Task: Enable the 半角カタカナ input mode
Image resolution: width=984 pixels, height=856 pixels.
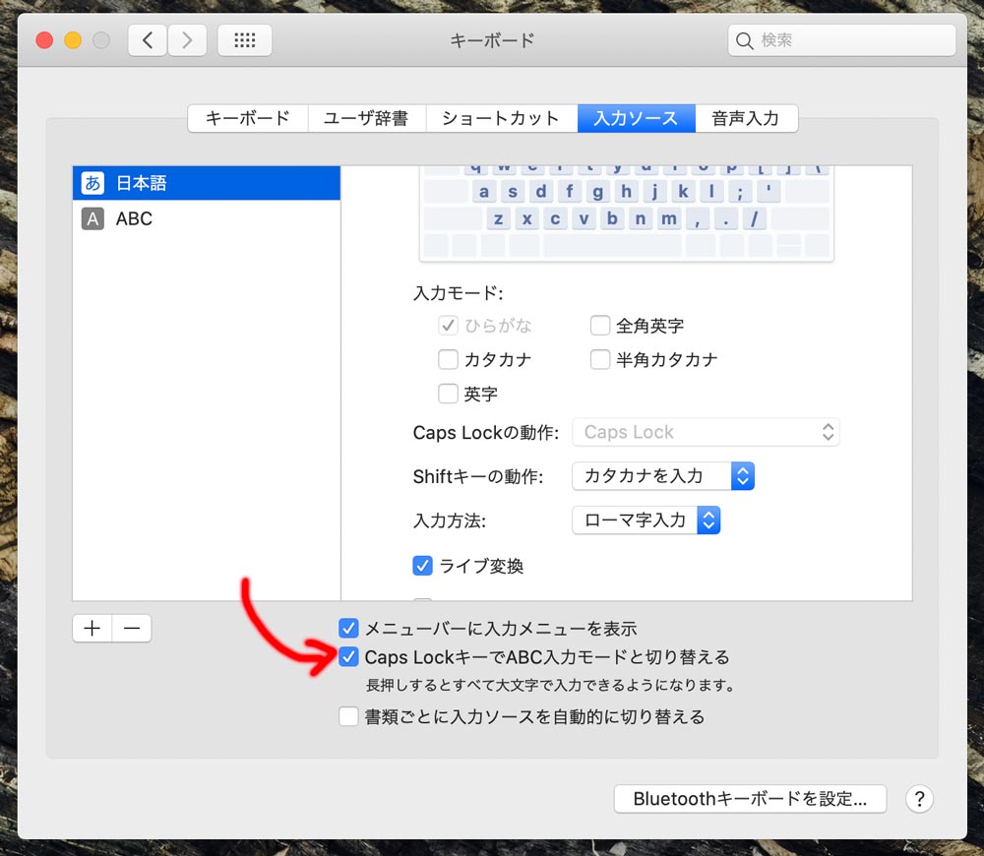Action: (600, 359)
